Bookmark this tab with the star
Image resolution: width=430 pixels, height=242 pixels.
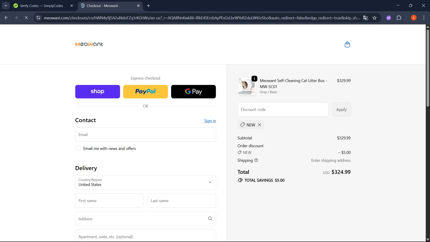pos(374,18)
